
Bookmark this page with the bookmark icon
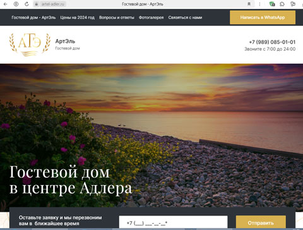249,4
